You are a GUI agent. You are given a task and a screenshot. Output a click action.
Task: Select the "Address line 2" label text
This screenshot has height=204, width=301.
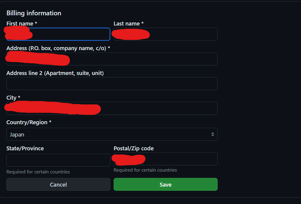(55, 73)
